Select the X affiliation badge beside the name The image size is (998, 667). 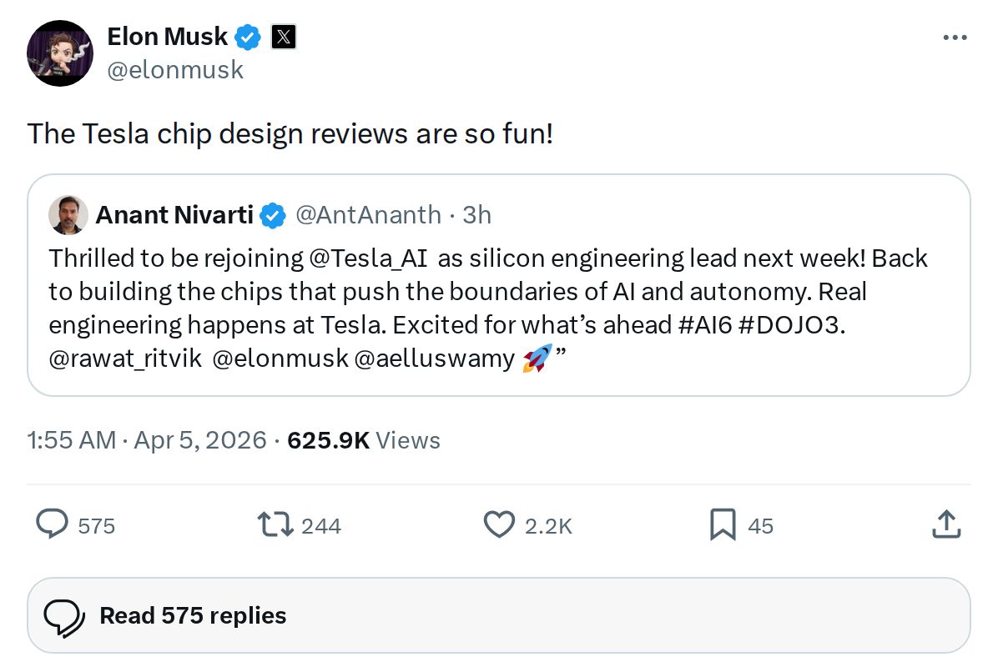click(284, 36)
